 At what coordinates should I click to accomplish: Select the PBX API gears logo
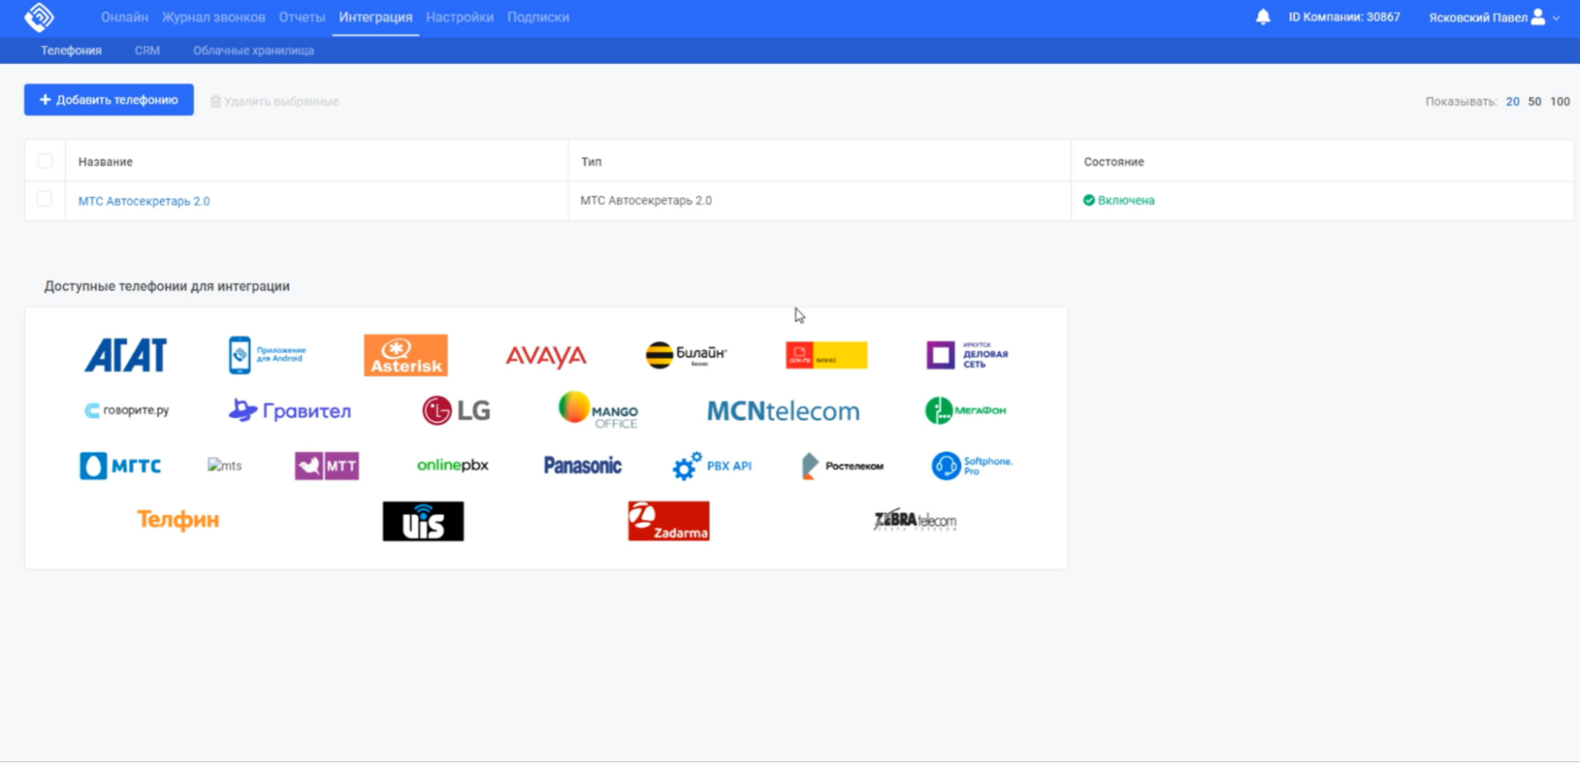(x=712, y=465)
